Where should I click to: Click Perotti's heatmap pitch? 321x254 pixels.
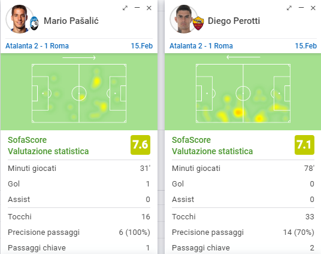243,93
